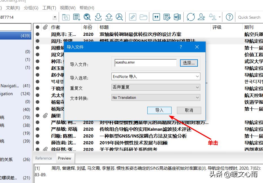Click the import data toolbar icon

98,17
